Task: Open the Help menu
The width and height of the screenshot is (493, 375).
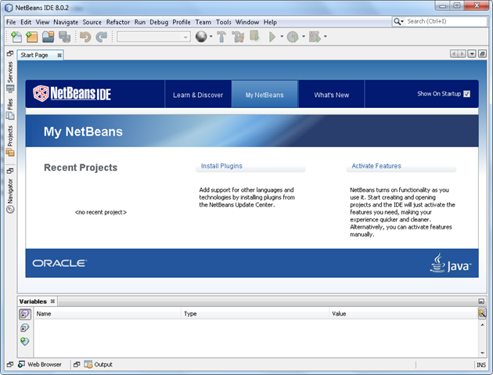Action: click(x=270, y=22)
